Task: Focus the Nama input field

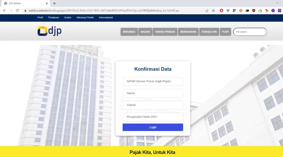Action: [x=153, y=93]
